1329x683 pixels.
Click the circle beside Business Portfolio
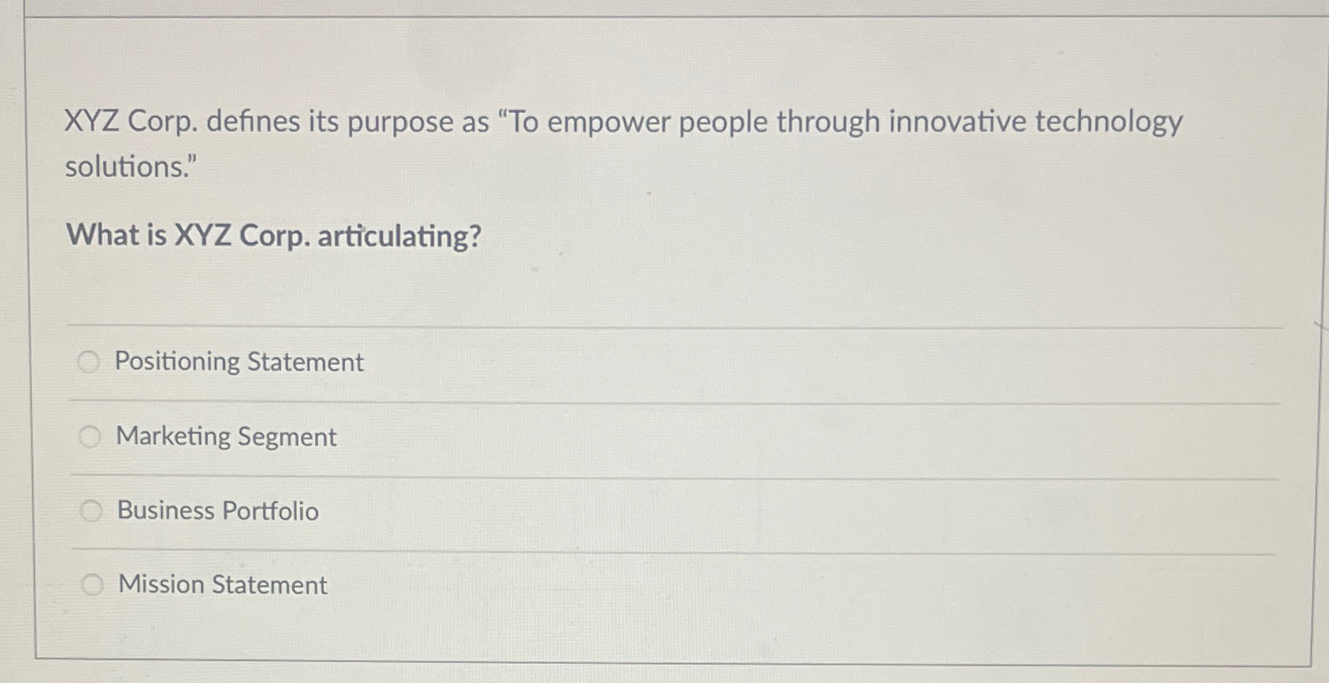[90, 511]
